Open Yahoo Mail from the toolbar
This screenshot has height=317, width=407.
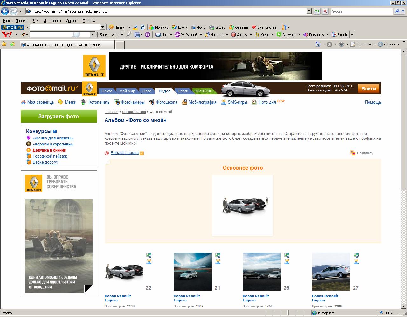(162, 35)
